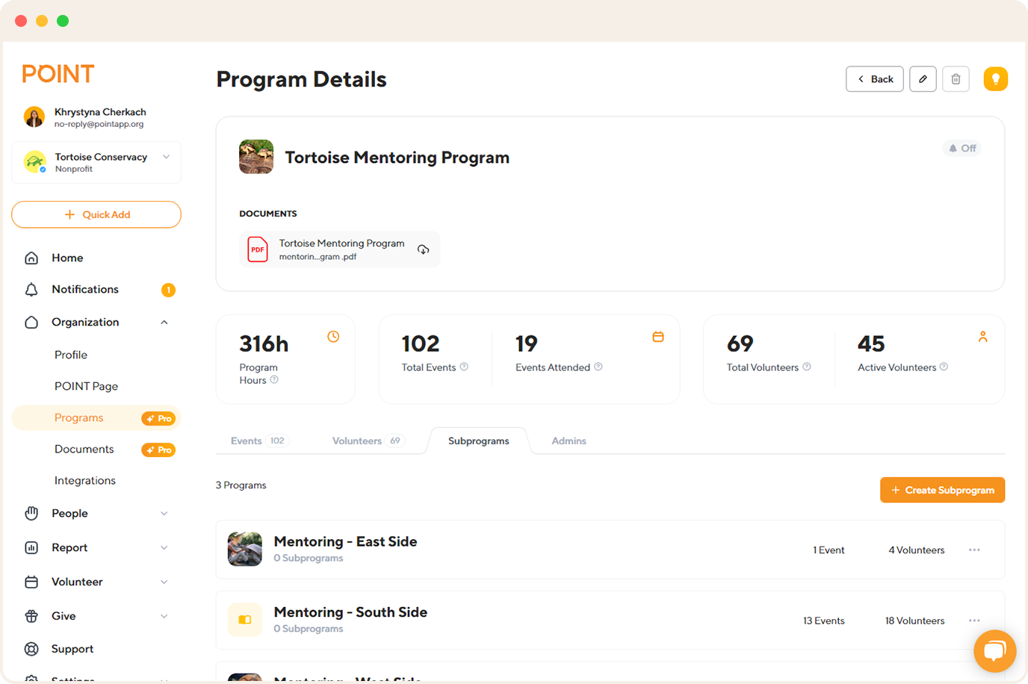Click the Quick Add button
The width and height of the screenshot is (1028, 684).
tap(96, 214)
